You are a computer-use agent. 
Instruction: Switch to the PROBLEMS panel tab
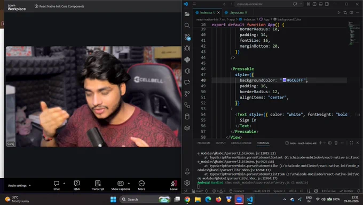[x=204, y=143]
